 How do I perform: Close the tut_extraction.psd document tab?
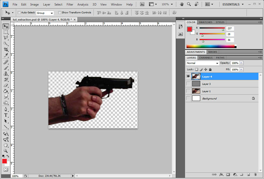tap(75, 20)
